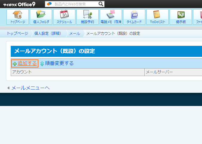The width and height of the screenshot is (202, 144).
Task: Click the reorder up-down arrows icon
Action: (42, 63)
